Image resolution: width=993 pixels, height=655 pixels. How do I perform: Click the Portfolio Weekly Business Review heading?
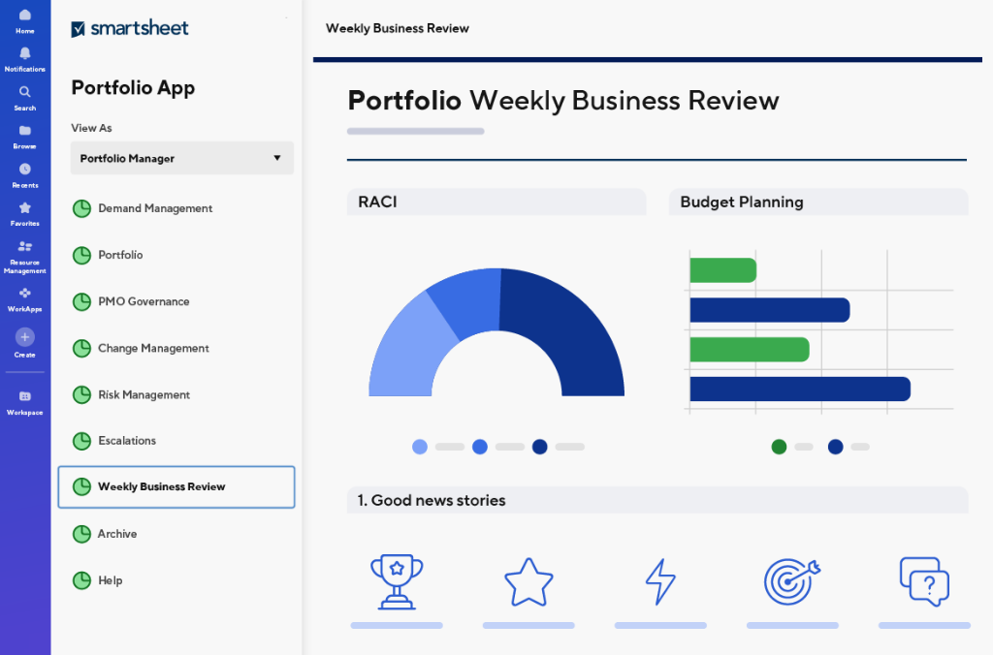click(563, 101)
